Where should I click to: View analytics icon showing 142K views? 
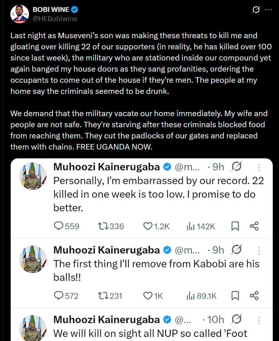tap(190, 226)
